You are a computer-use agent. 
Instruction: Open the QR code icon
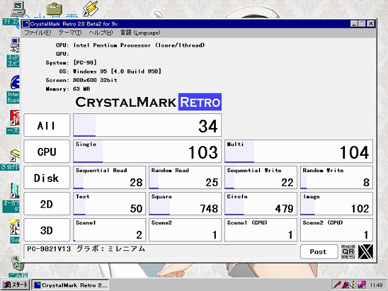348,252
